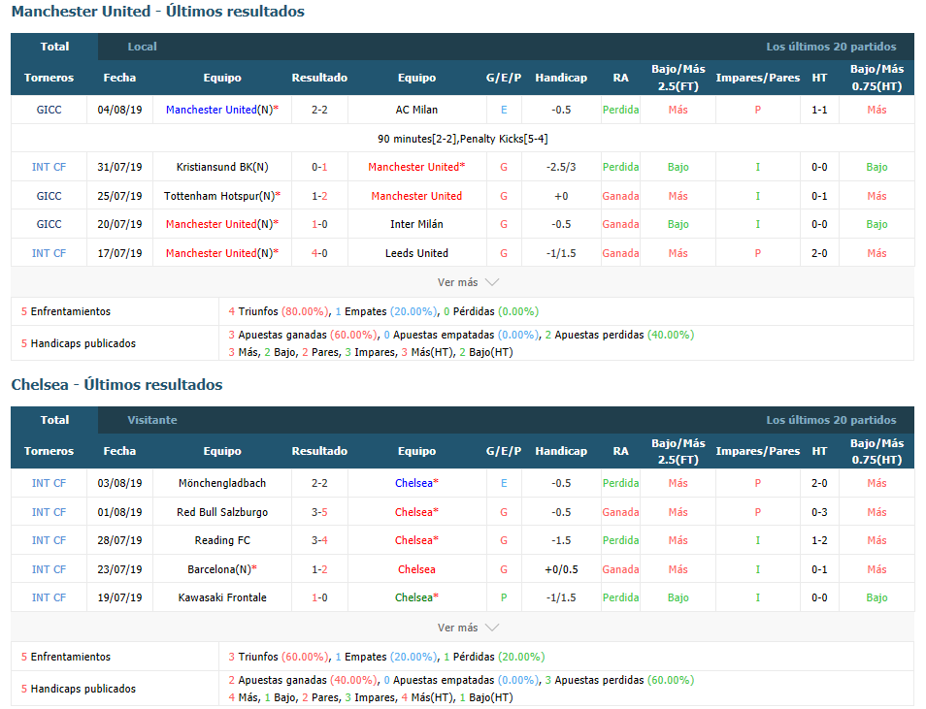Click Manchester United(N) in the 04/08/19 row
Screen dimensions: 926x709
pos(222,110)
